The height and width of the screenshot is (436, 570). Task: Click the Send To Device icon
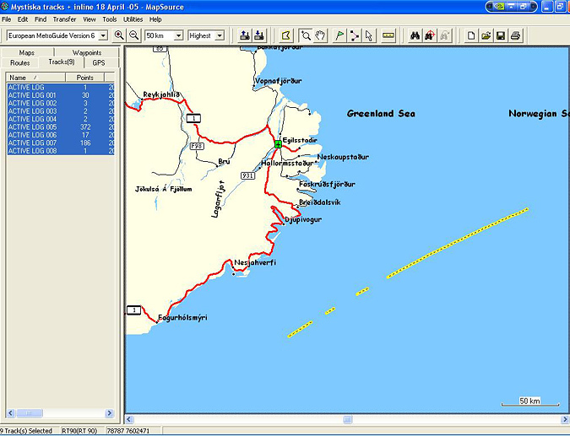245,35
